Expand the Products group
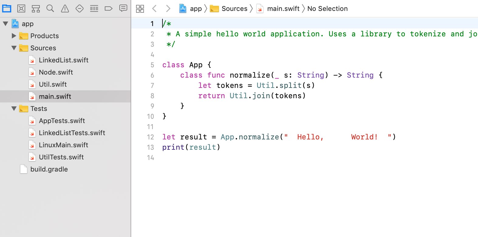 (14, 36)
